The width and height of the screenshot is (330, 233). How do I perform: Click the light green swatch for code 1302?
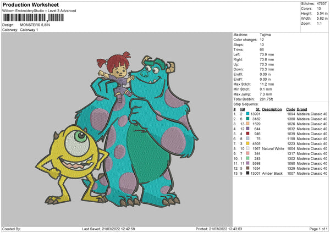(x=248, y=158)
